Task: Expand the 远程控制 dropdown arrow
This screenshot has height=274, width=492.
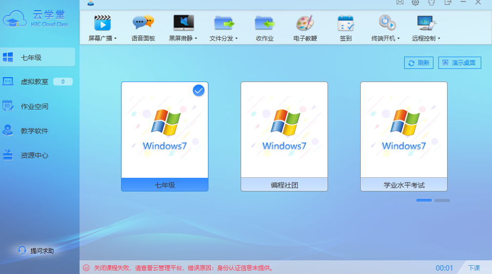Action: tap(439, 38)
